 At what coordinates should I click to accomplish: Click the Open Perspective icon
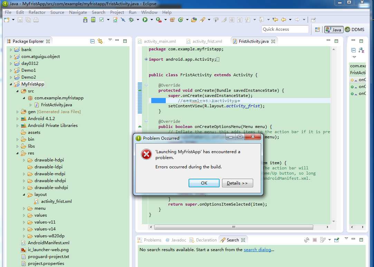[x=317, y=30]
